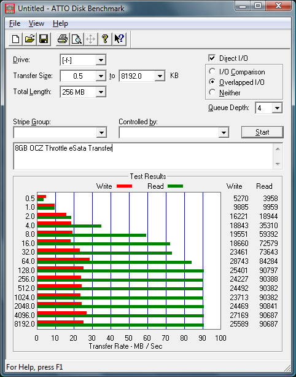The width and height of the screenshot is (296, 377).
Task: Expand the Transfer Size maximum 8192.0 dropdown
Action: [160, 76]
